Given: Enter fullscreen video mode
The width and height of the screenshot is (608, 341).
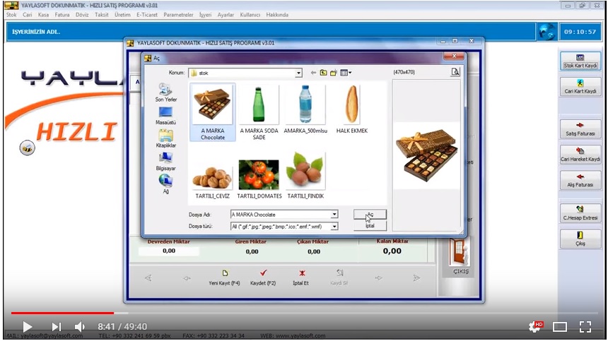Looking at the screenshot, I should [585, 327].
